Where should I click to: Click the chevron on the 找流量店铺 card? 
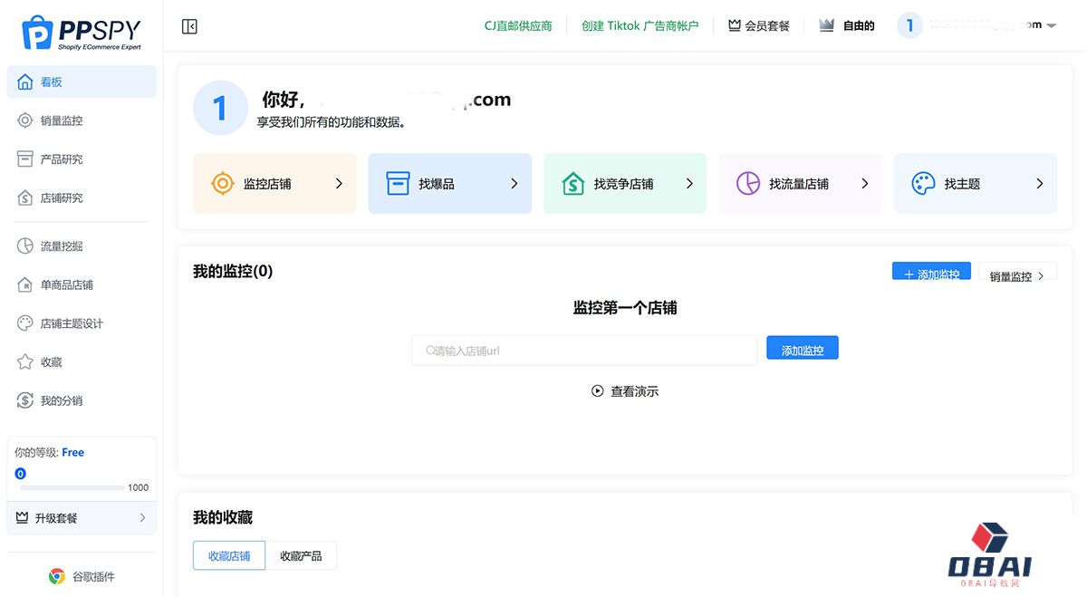(x=864, y=183)
